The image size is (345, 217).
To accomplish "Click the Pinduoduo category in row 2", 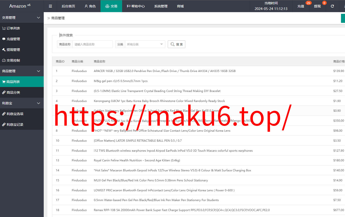I will pyautogui.click(x=79, y=81).
